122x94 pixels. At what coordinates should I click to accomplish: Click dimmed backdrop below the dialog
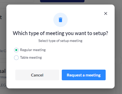(60, 91)
